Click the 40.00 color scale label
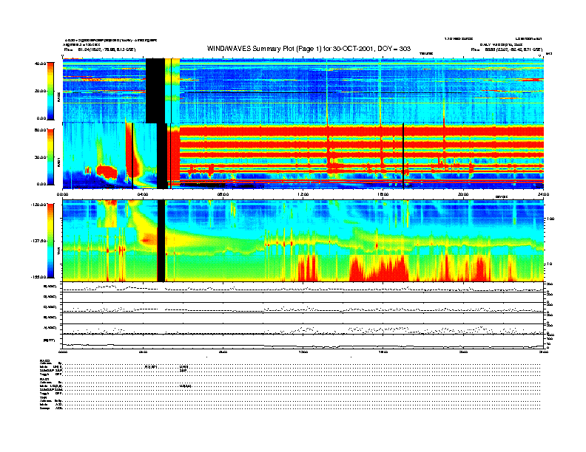Viewport: 586px width, 452px height. pyautogui.click(x=40, y=64)
